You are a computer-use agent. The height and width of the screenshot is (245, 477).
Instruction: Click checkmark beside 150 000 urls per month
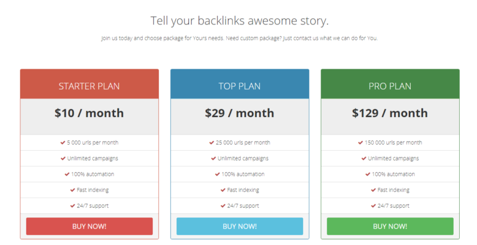[x=361, y=143]
